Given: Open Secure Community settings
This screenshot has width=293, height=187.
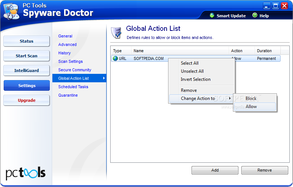Looking at the screenshot, I should point(75,70).
